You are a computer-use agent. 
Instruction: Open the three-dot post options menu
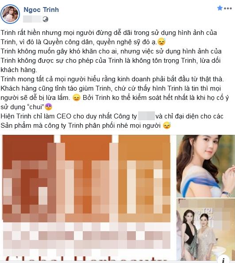[x=228, y=8]
